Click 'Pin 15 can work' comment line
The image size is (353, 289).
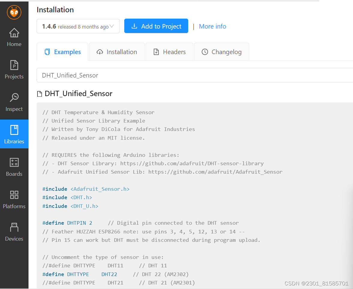click(151, 240)
